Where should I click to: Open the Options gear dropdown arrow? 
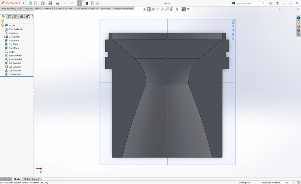(102, 3)
